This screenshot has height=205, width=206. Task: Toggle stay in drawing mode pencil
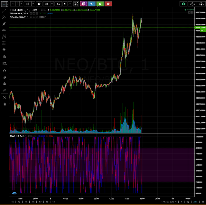click(5, 77)
